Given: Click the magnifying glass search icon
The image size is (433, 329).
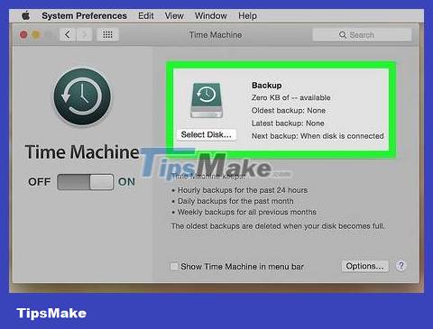Looking at the screenshot, I should pos(343,35).
